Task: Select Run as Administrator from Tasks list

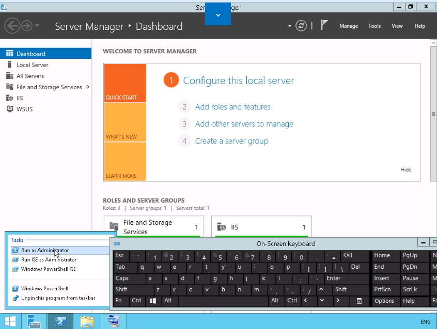Action: click(x=44, y=250)
